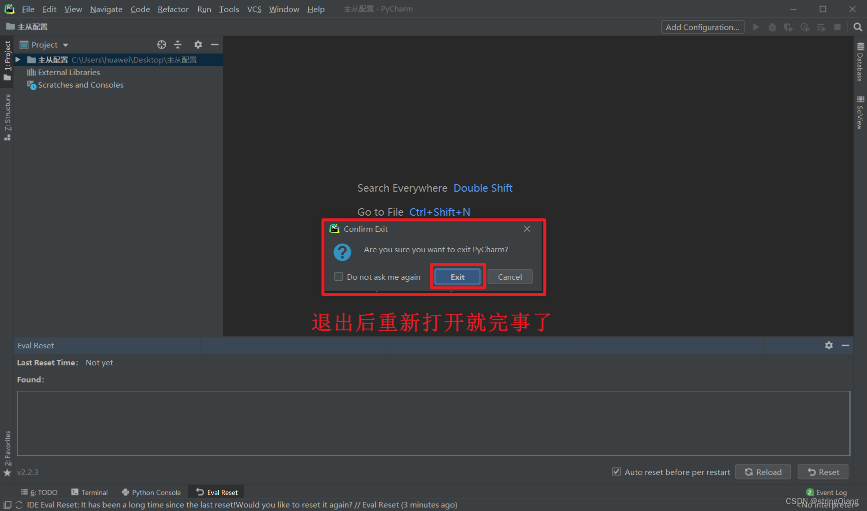The image size is (867, 511).
Task: Open the Run menu
Action: pos(204,9)
